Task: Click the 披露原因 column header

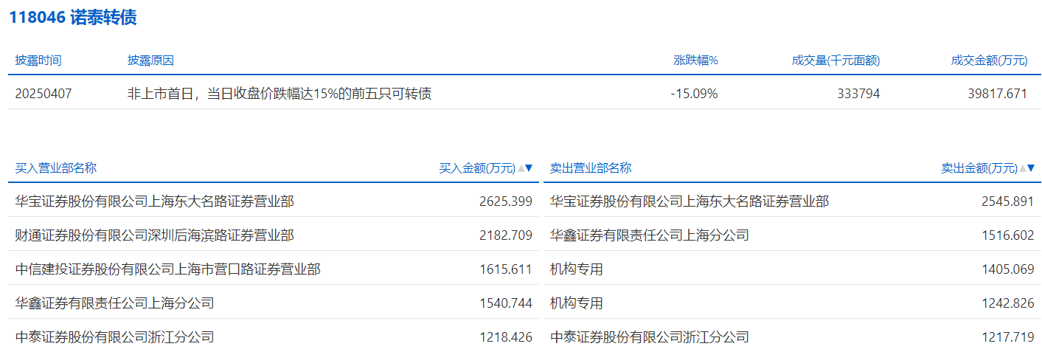Action: click(x=150, y=61)
